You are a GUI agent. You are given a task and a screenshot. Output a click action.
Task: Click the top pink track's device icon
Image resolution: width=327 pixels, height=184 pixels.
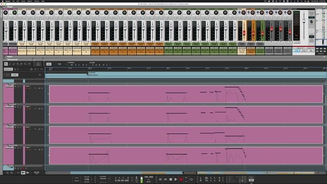pyautogui.click(x=10, y=86)
